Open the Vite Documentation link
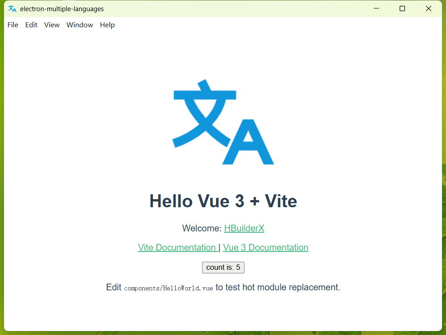 pos(178,247)
